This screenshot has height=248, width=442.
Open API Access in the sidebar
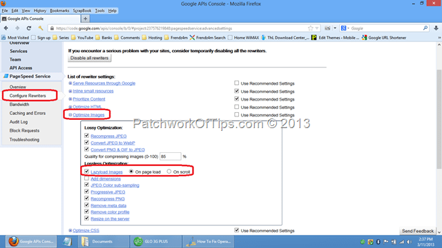click(x=21, y=68)
